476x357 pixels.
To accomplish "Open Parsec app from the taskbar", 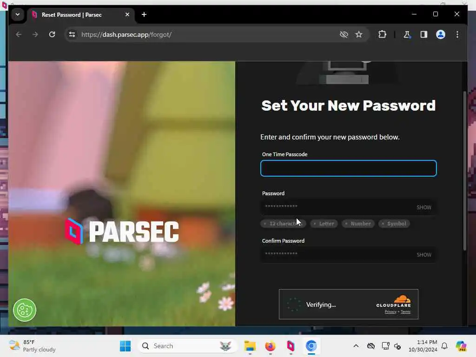I will pos(291,346).
